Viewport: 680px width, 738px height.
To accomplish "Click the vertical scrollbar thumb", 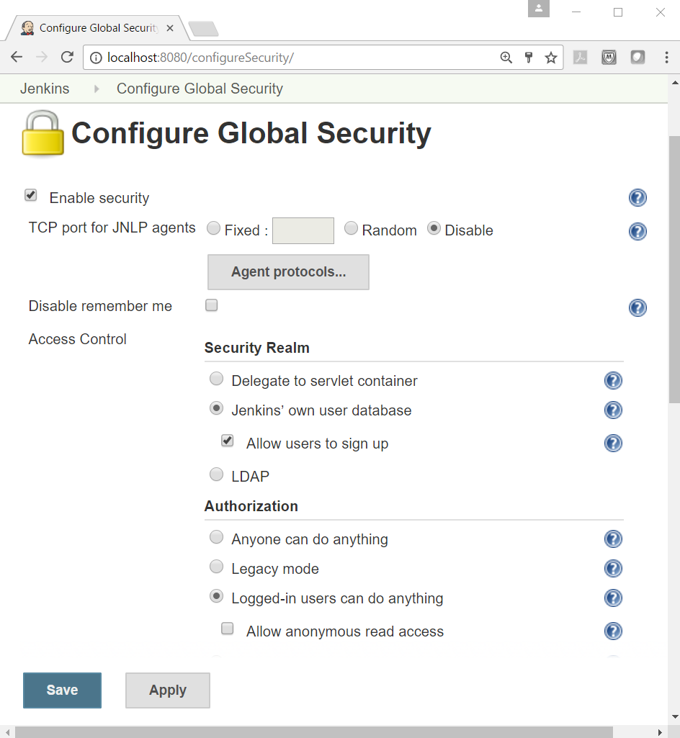I will pyautogui.click(x=674, y=269).
